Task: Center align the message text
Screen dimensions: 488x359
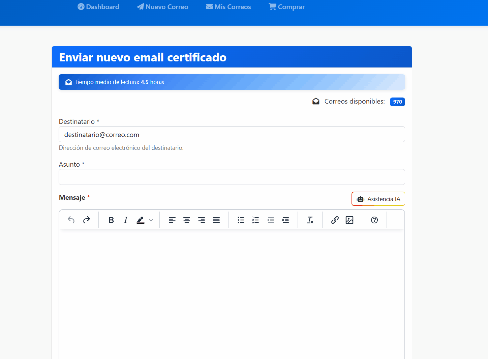Action: click(x=187, y=220)
